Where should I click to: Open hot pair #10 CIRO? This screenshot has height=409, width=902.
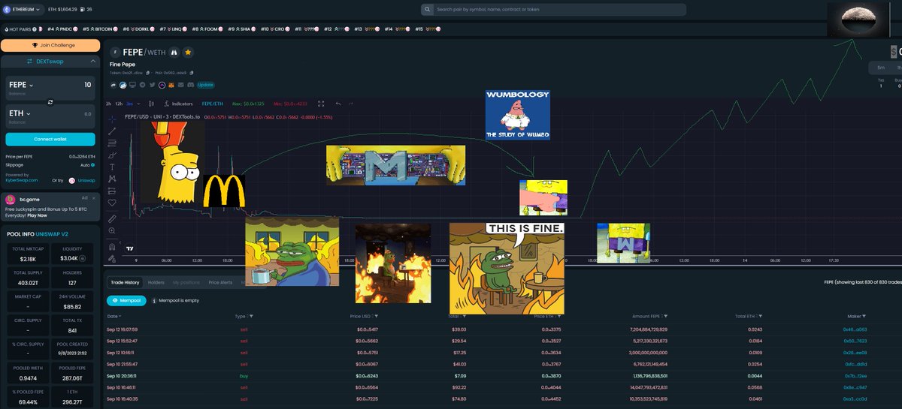(277, 29)
